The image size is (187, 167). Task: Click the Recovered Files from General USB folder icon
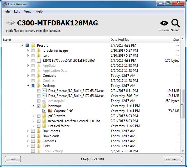click(x=44, y=121)
